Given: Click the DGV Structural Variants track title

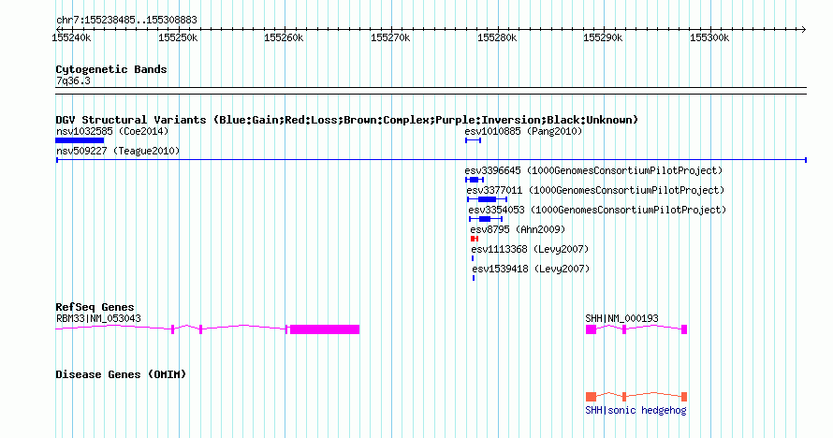Looking at the screenshot, I should (346, 120).
